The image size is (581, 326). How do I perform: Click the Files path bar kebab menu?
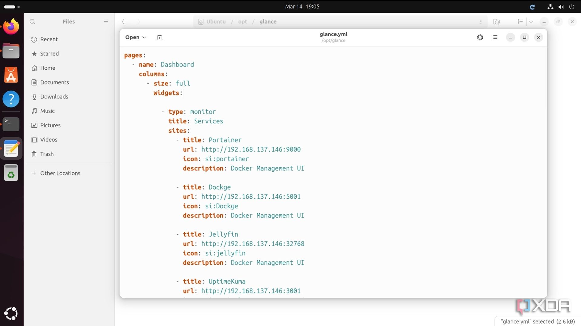(481, 22)
